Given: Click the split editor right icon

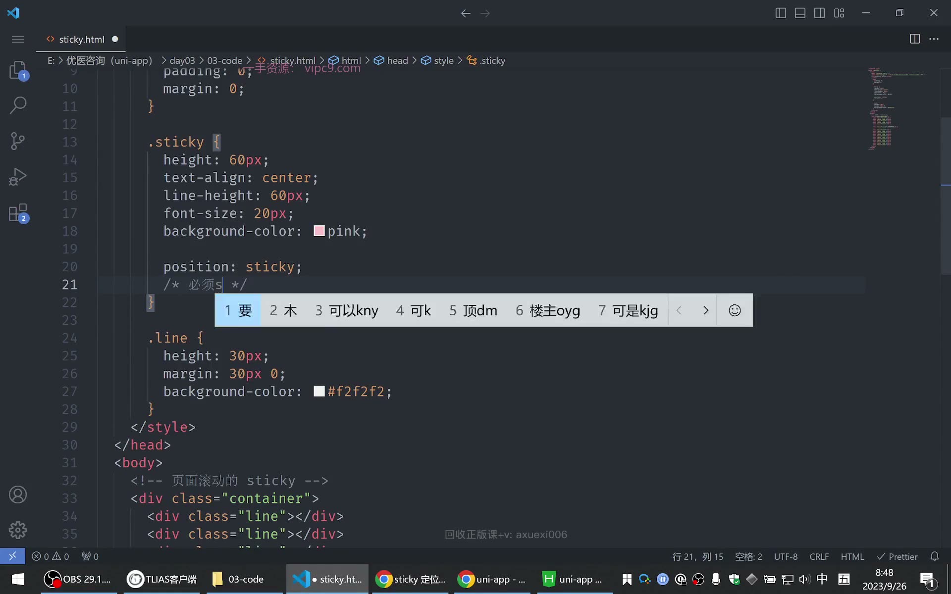Looking at the screenshot, I should [x=915, y=39].
